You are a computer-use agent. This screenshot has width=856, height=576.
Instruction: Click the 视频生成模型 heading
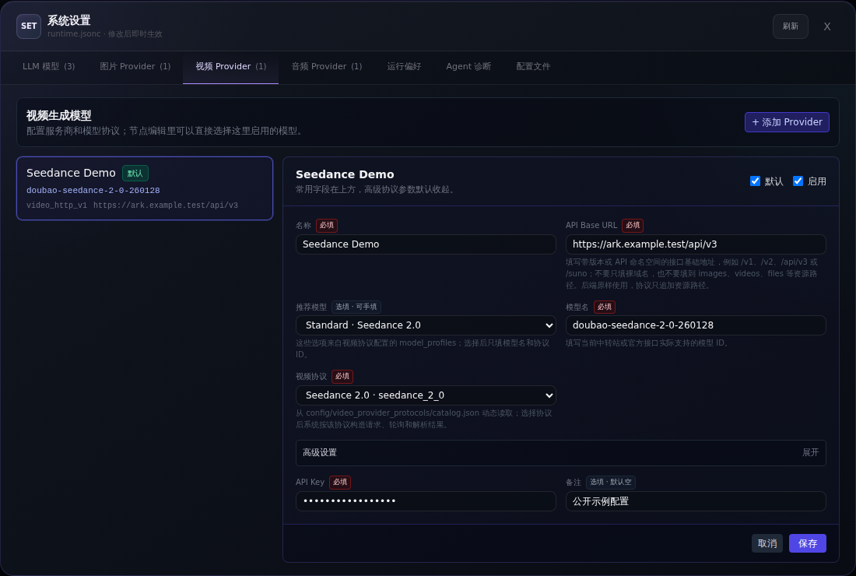tap(59, 116)
